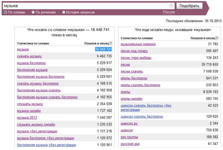Click the Подобрать button
Viewport: 223px width, 150px height.
point(189,6)
